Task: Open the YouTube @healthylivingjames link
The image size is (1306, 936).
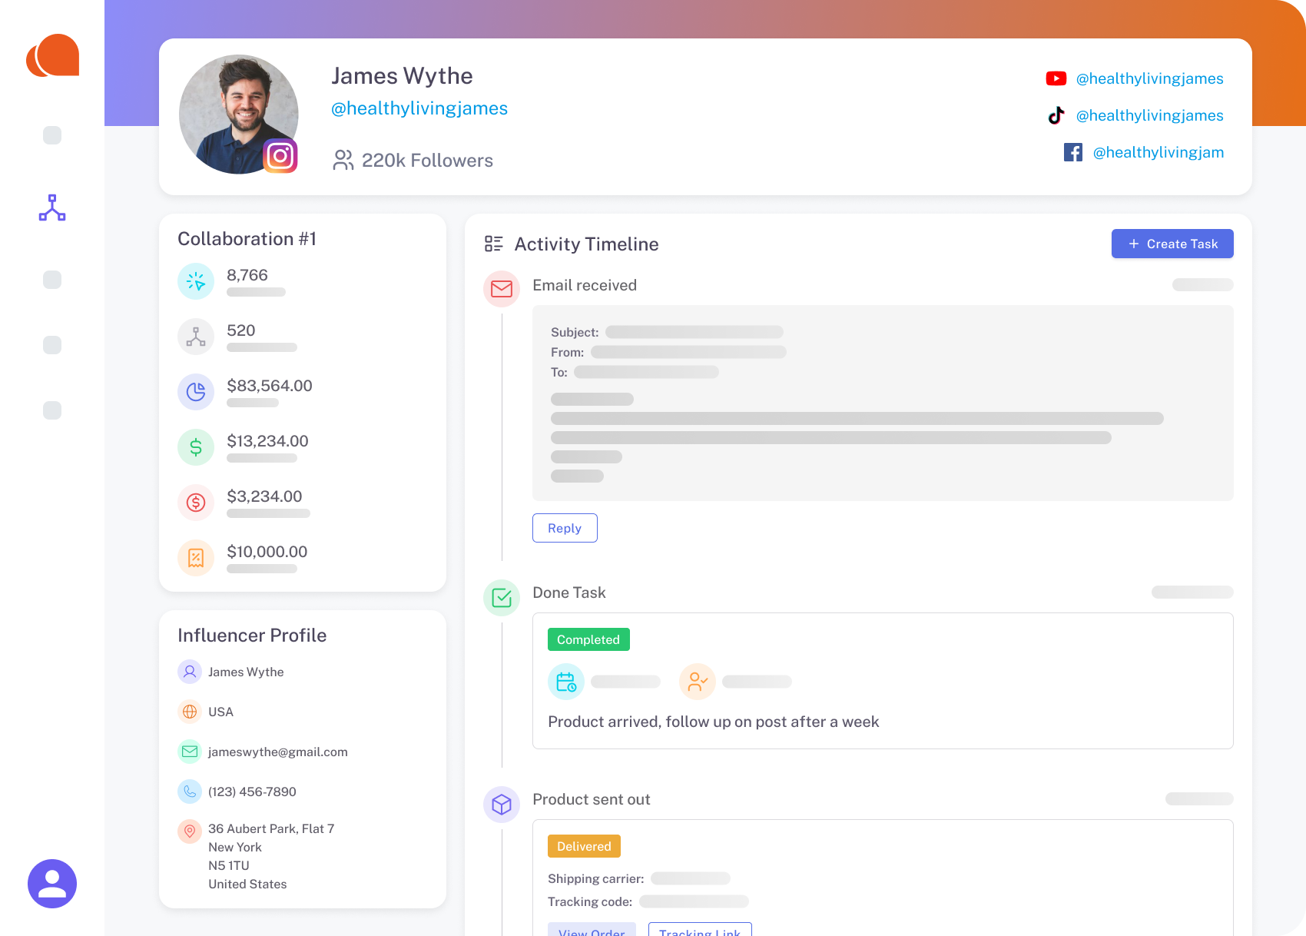Action: click(1149, 78)
